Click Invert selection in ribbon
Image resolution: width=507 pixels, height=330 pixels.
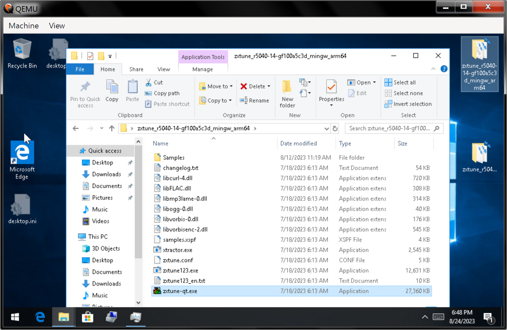coord(408,104)
